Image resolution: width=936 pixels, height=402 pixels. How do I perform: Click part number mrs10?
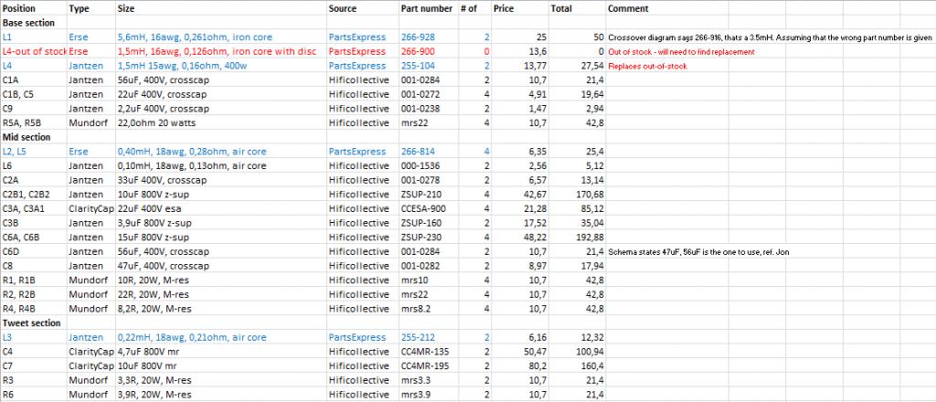pyautogui.click(x=428, y=280)
